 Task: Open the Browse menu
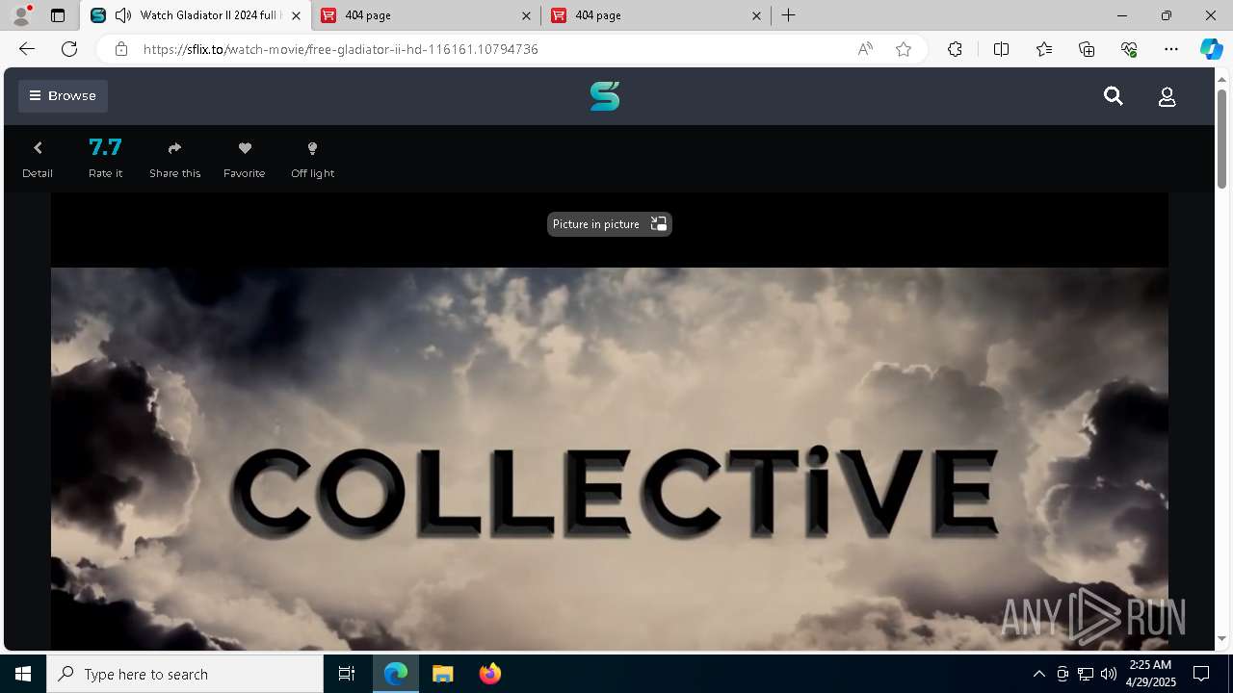[x=63, y=95]
